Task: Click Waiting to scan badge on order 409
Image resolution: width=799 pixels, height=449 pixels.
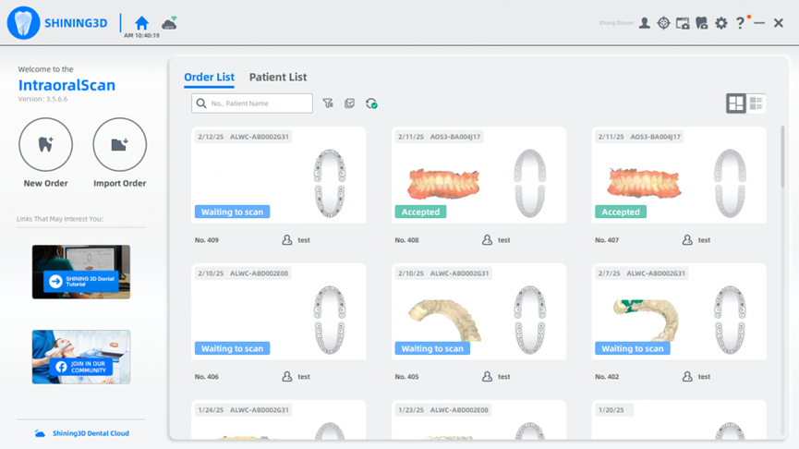Action: click(233, 212)
